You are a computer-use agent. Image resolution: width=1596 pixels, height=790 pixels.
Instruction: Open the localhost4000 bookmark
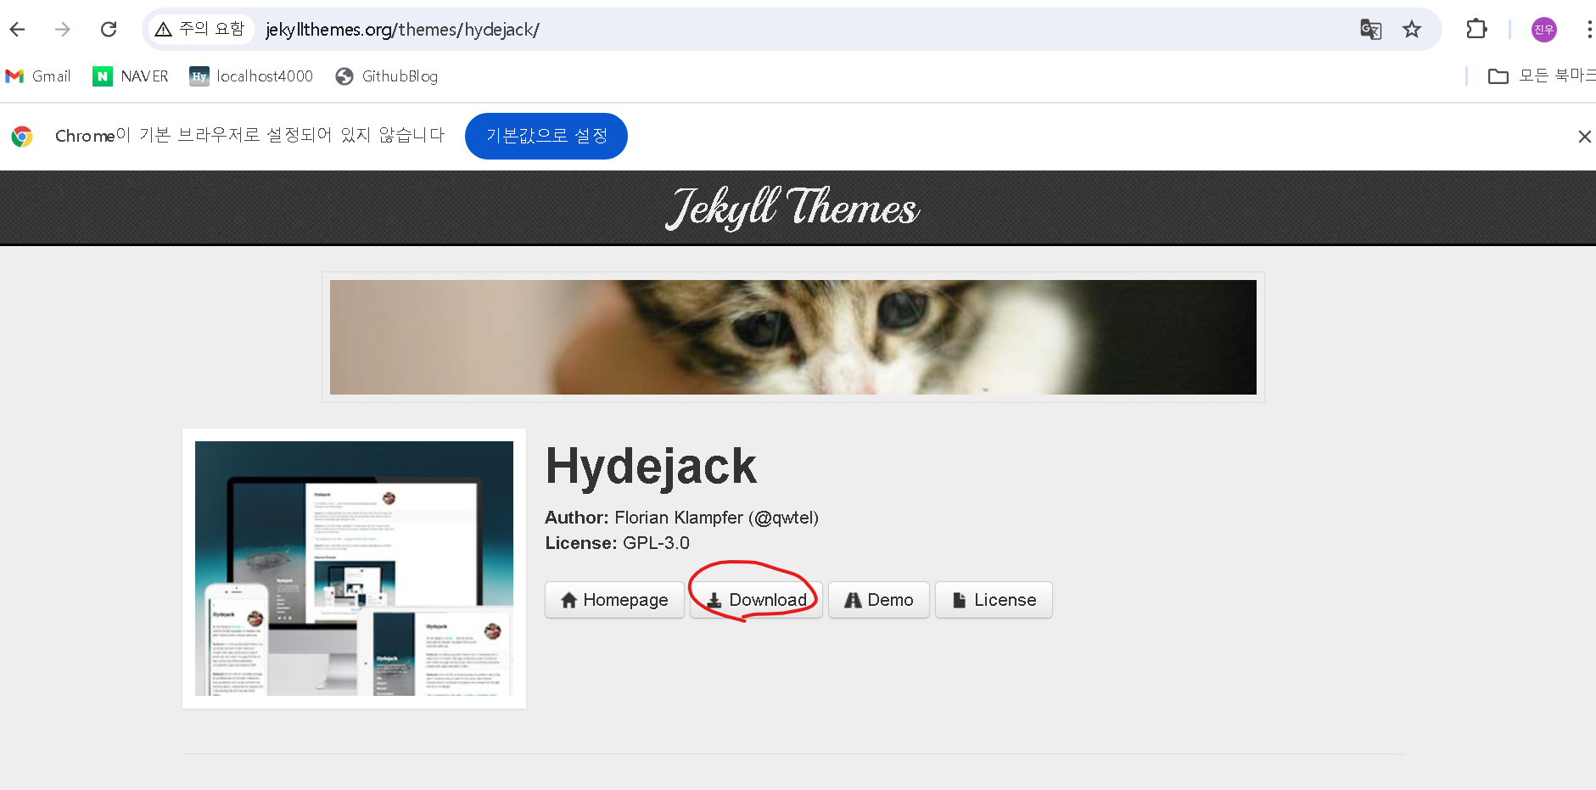pos(251,76)
